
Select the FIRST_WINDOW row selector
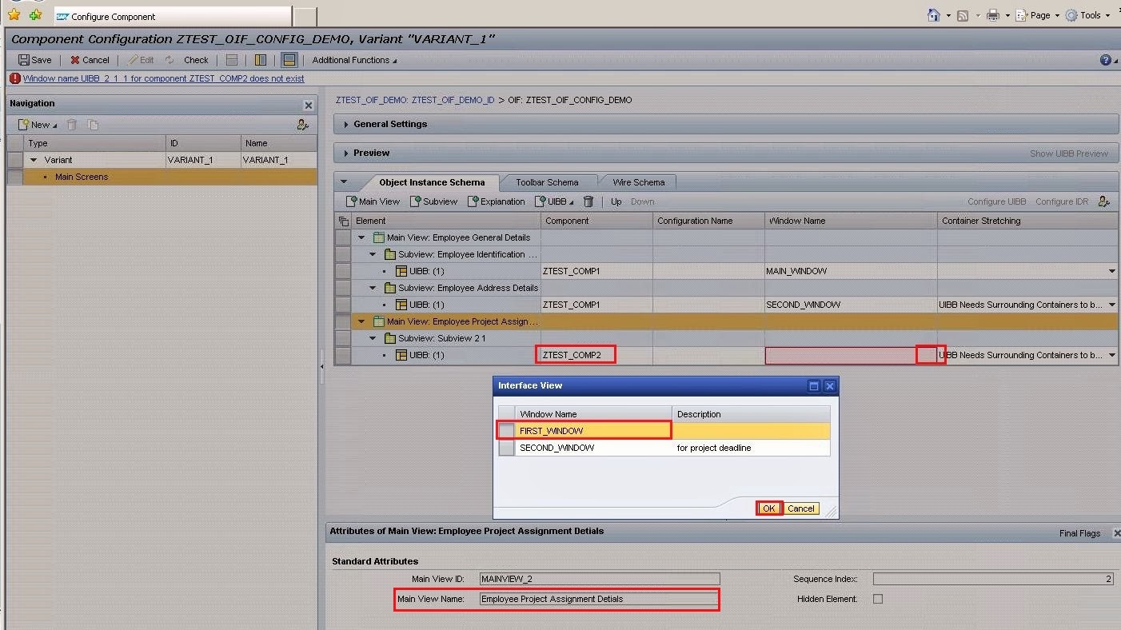tap(506, 431)
